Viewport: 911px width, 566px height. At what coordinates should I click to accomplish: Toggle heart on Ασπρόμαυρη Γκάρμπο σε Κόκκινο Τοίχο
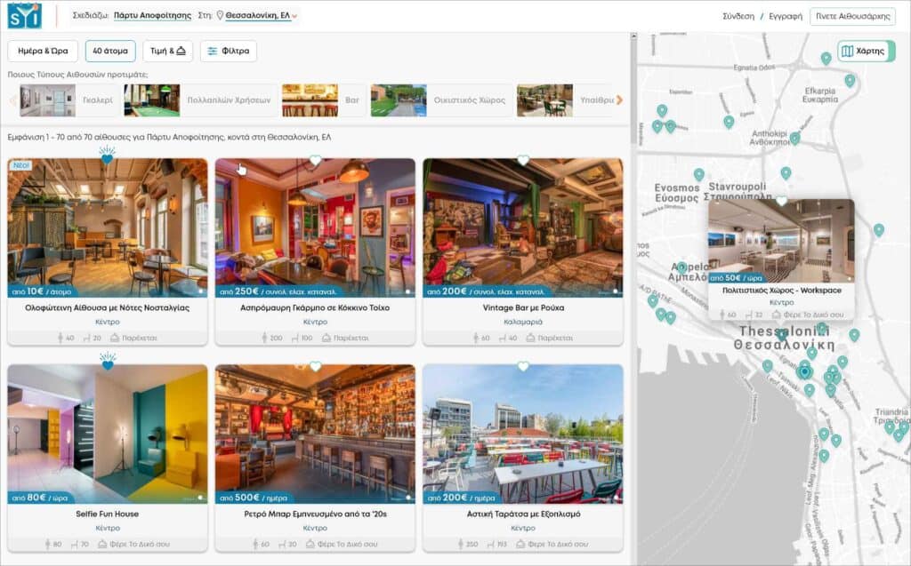tap(316, 160)
